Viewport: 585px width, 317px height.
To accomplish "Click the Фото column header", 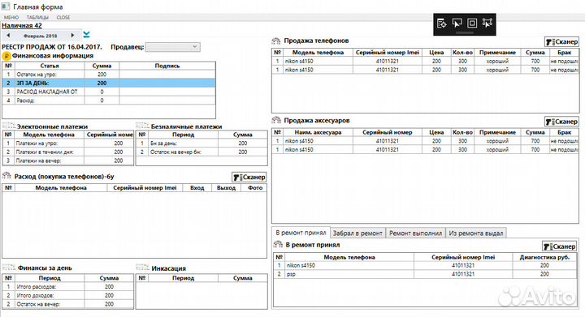I will 255,188.
